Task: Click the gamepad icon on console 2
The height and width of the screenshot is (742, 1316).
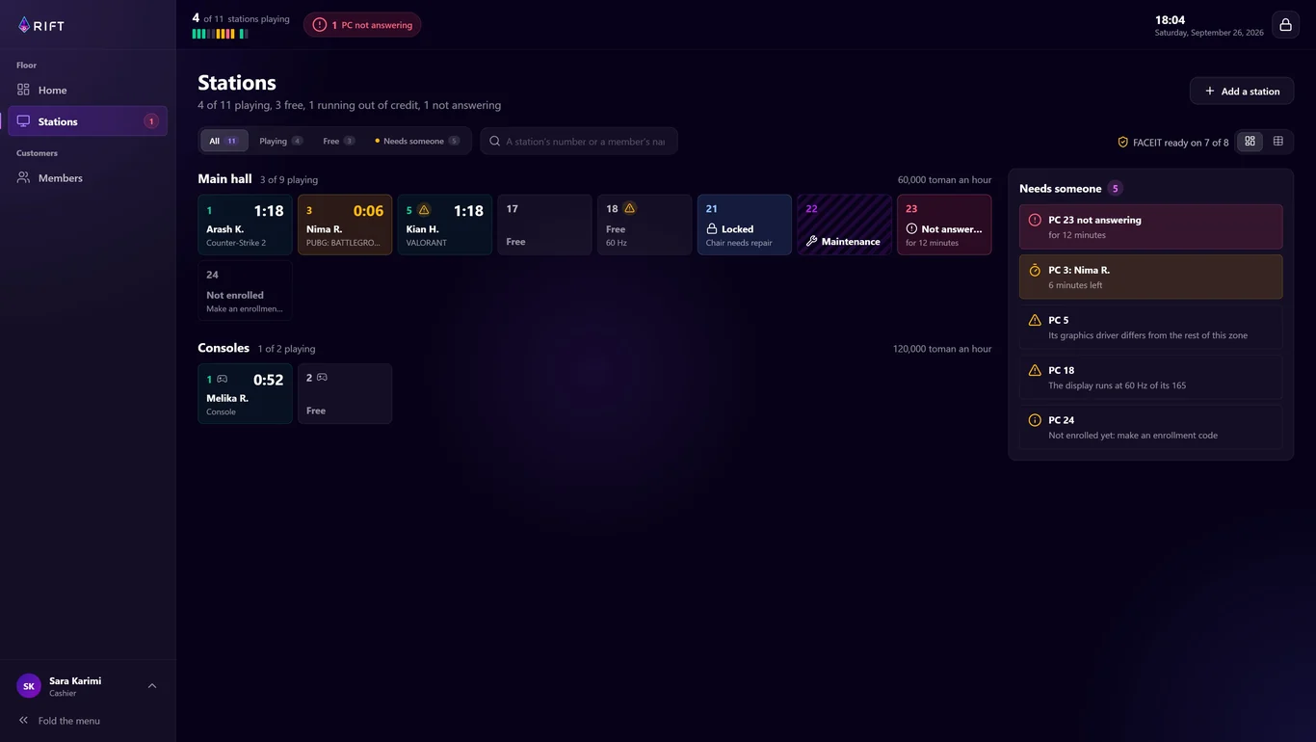Action: coord(322,378)
